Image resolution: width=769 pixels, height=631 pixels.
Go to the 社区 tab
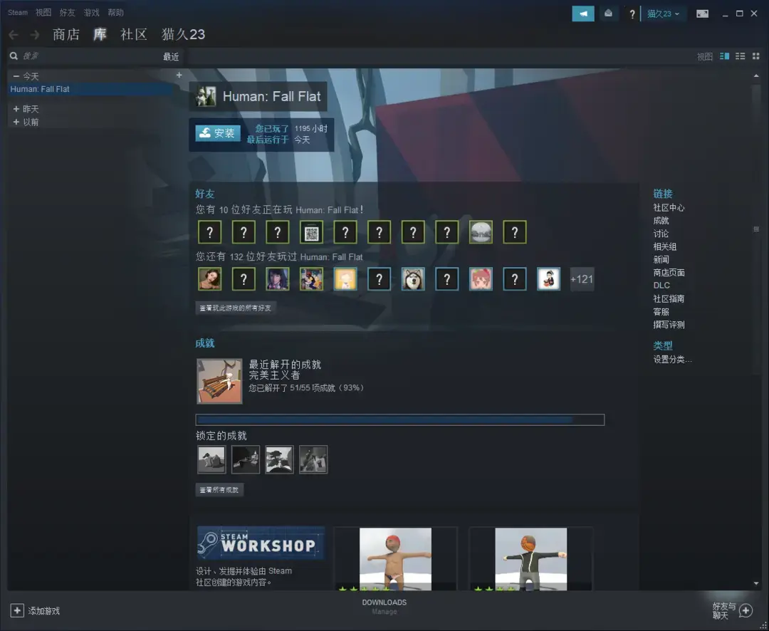pos(134,34)
